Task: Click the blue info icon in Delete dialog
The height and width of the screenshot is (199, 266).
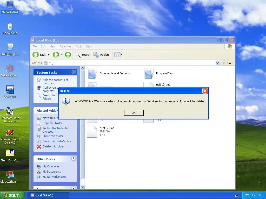Action: [66, 101]
